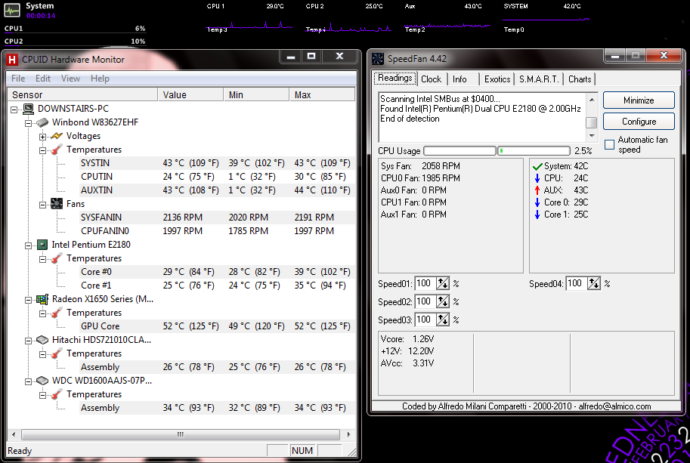Viewport: 690px width, 463px height.
Task: Click the thermometer icon of Radeon's Temperatures node
Action: pyautogui.click(x=57, y=313)
